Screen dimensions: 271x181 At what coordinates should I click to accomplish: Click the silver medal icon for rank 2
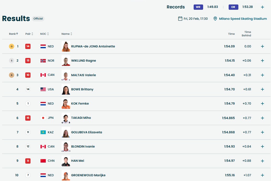tap(11, 61)
